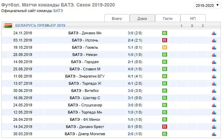Image resolution: width=223 pixels, height=140 pixels.
Task: Select the БАТЭ - Энергетик-БГУ match text
Action: tap(85, 76)
